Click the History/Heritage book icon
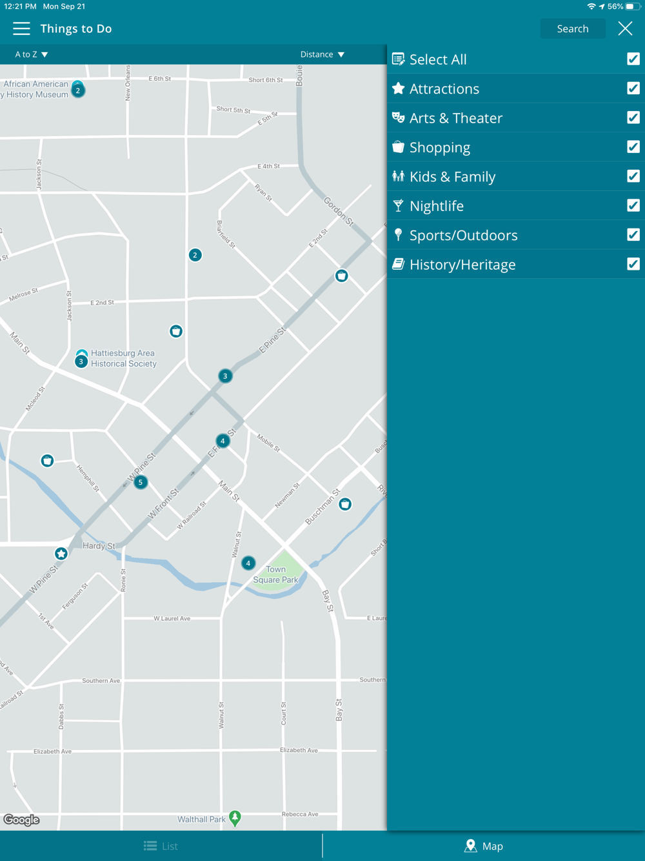Screen dimensions: 645x861 pos(399,264)
